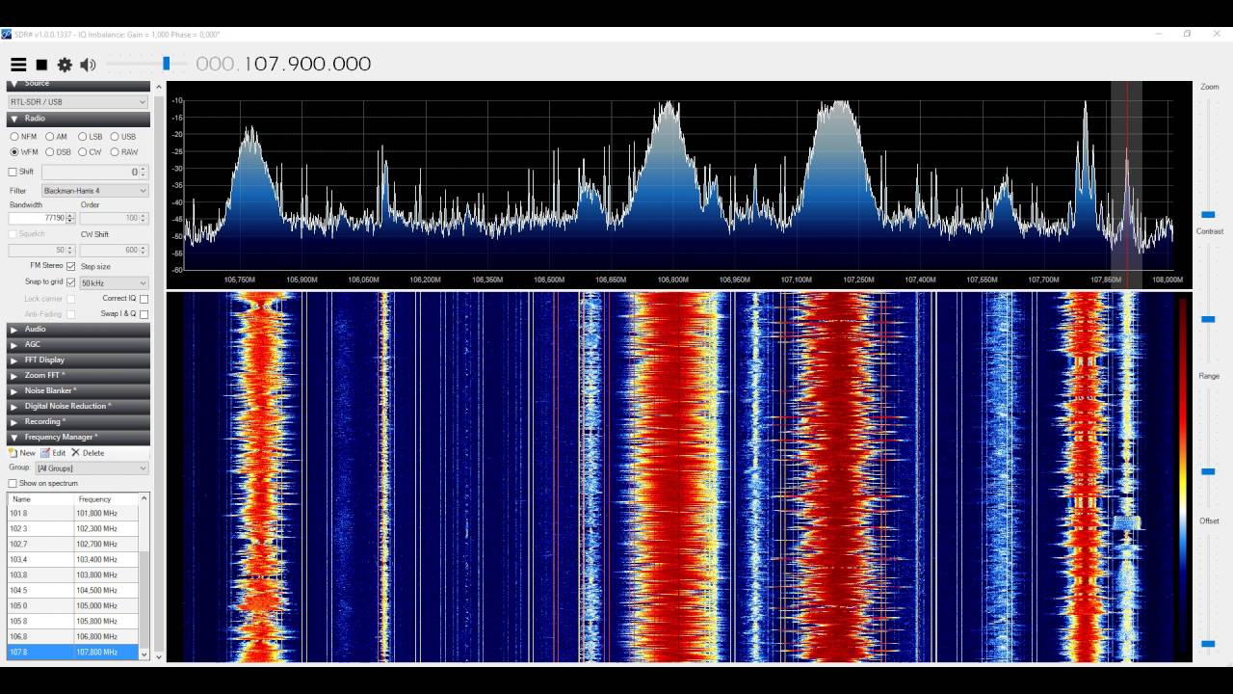Expand the Digital Noise Reduction panel

click(x=78, y=407)
